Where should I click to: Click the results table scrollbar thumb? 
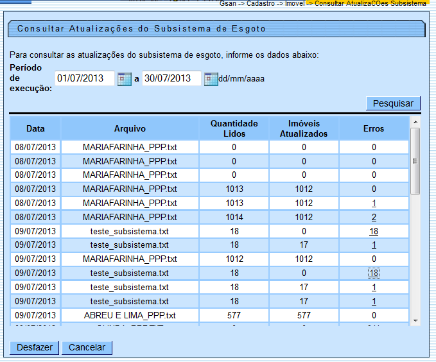point(415,160)
